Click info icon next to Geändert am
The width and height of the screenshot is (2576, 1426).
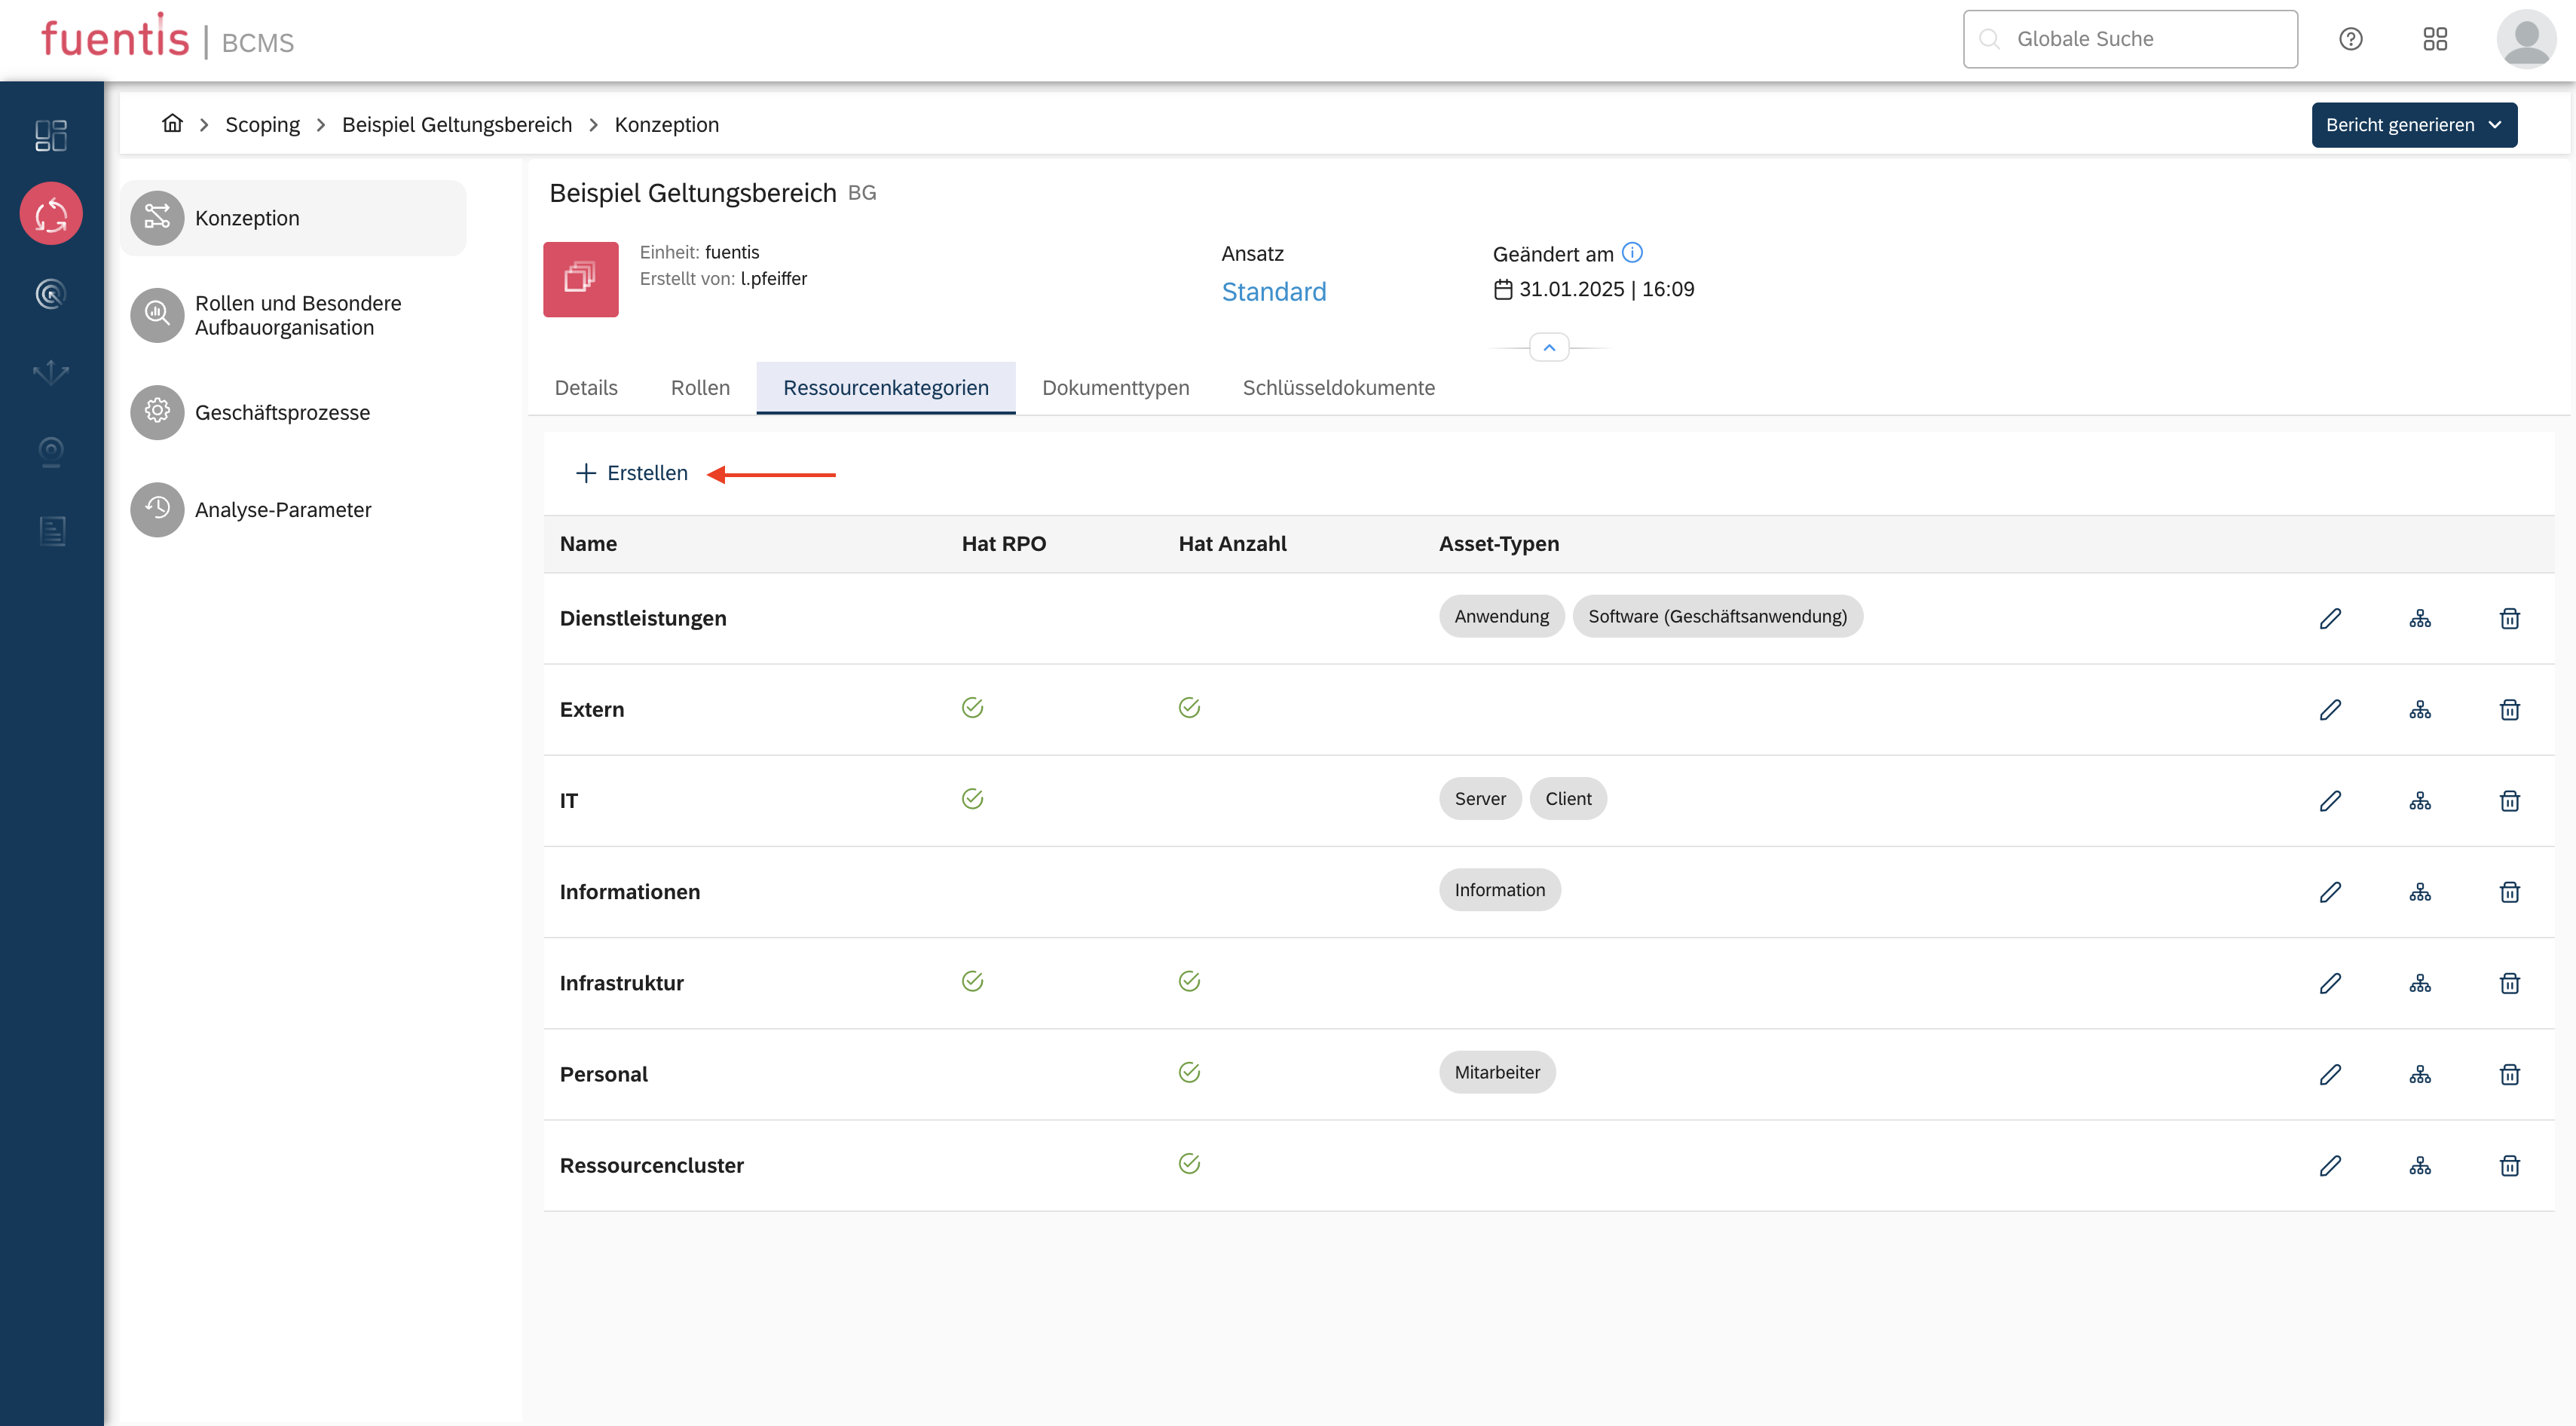[x=1632, y=252]
